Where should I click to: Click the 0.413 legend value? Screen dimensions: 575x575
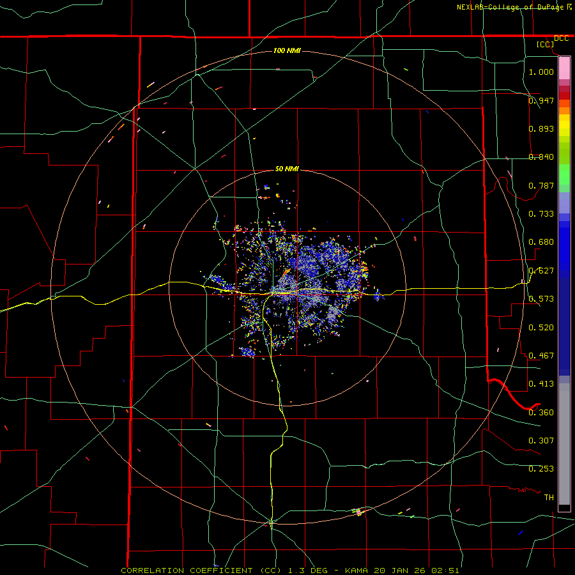click(x=541, y=383)
